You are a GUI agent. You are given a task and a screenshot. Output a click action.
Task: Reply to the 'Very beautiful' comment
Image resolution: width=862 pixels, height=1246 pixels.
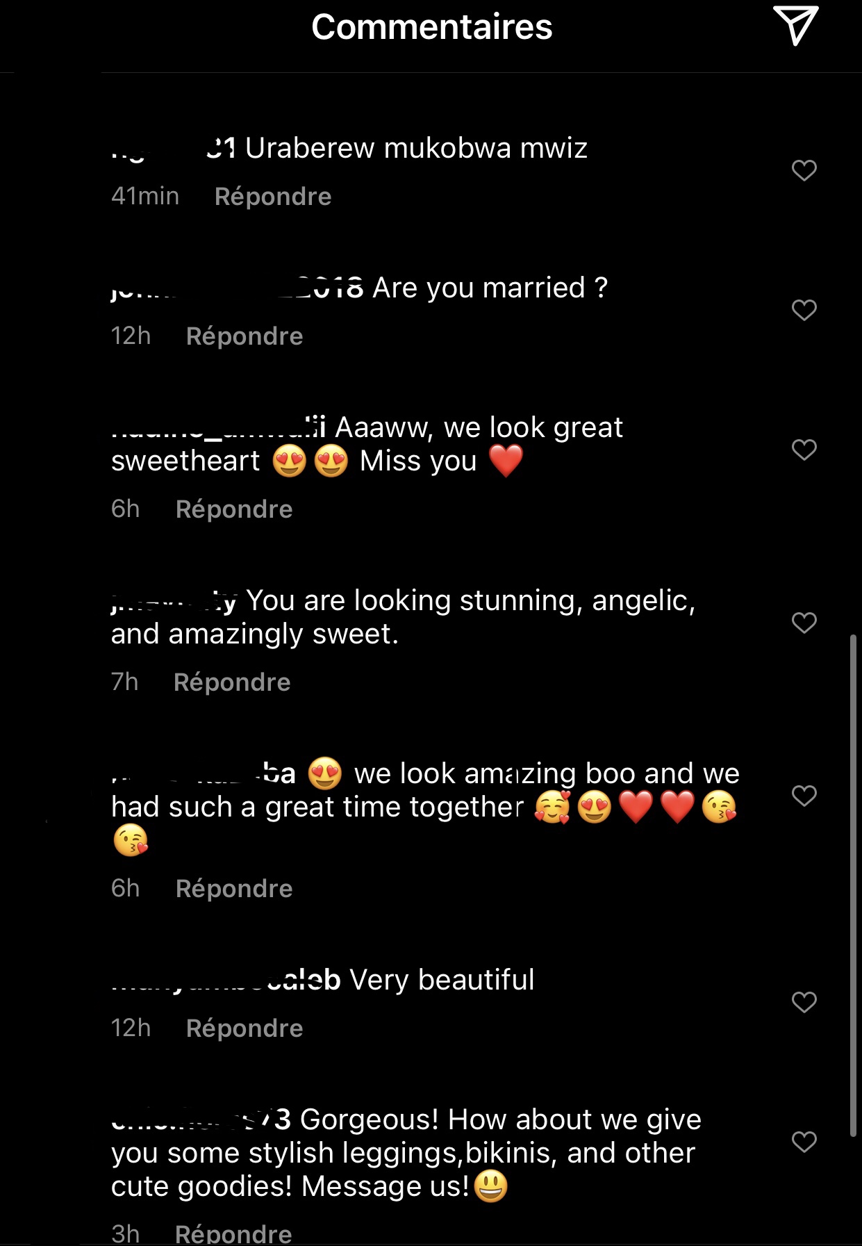244,1028
